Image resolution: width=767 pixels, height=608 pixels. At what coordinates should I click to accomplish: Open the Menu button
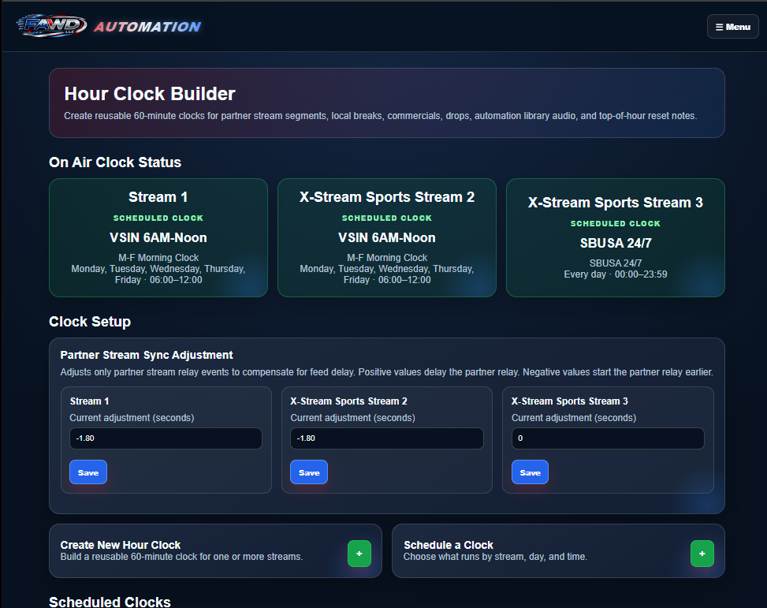tap(732, 27)
